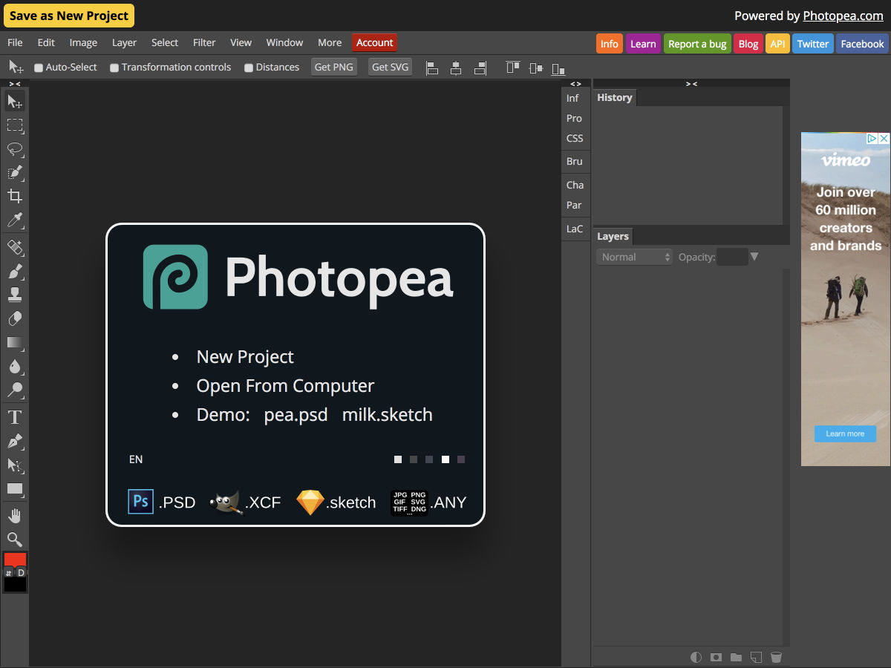This screenshot has width=891, height=668.
Task: Click the Align Right edges icon
Action: click(480, 68)
